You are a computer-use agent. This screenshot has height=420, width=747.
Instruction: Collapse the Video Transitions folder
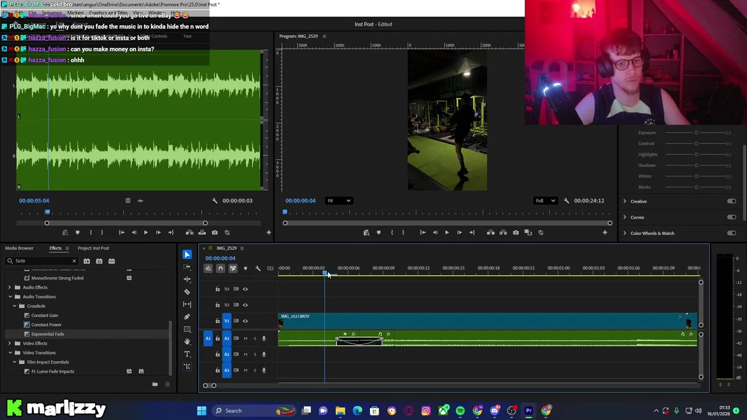coord(9,352)
